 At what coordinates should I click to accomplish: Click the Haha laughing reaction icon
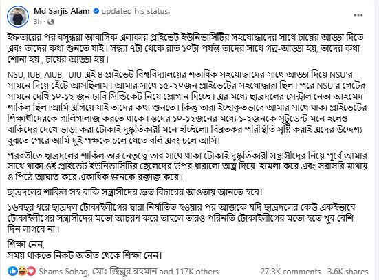[22, 271]
